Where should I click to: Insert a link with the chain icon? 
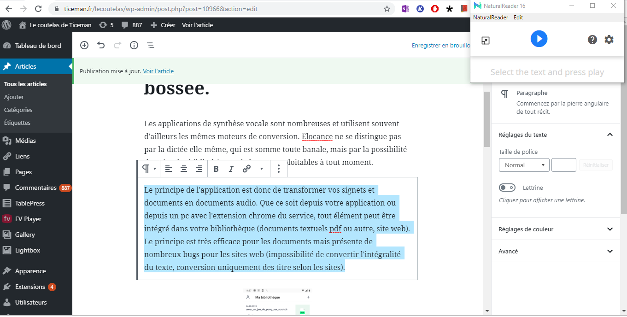click(x=246, y=169)
